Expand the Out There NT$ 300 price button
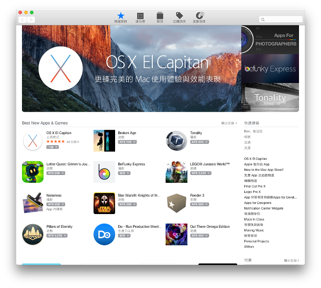 coord(199,236)
